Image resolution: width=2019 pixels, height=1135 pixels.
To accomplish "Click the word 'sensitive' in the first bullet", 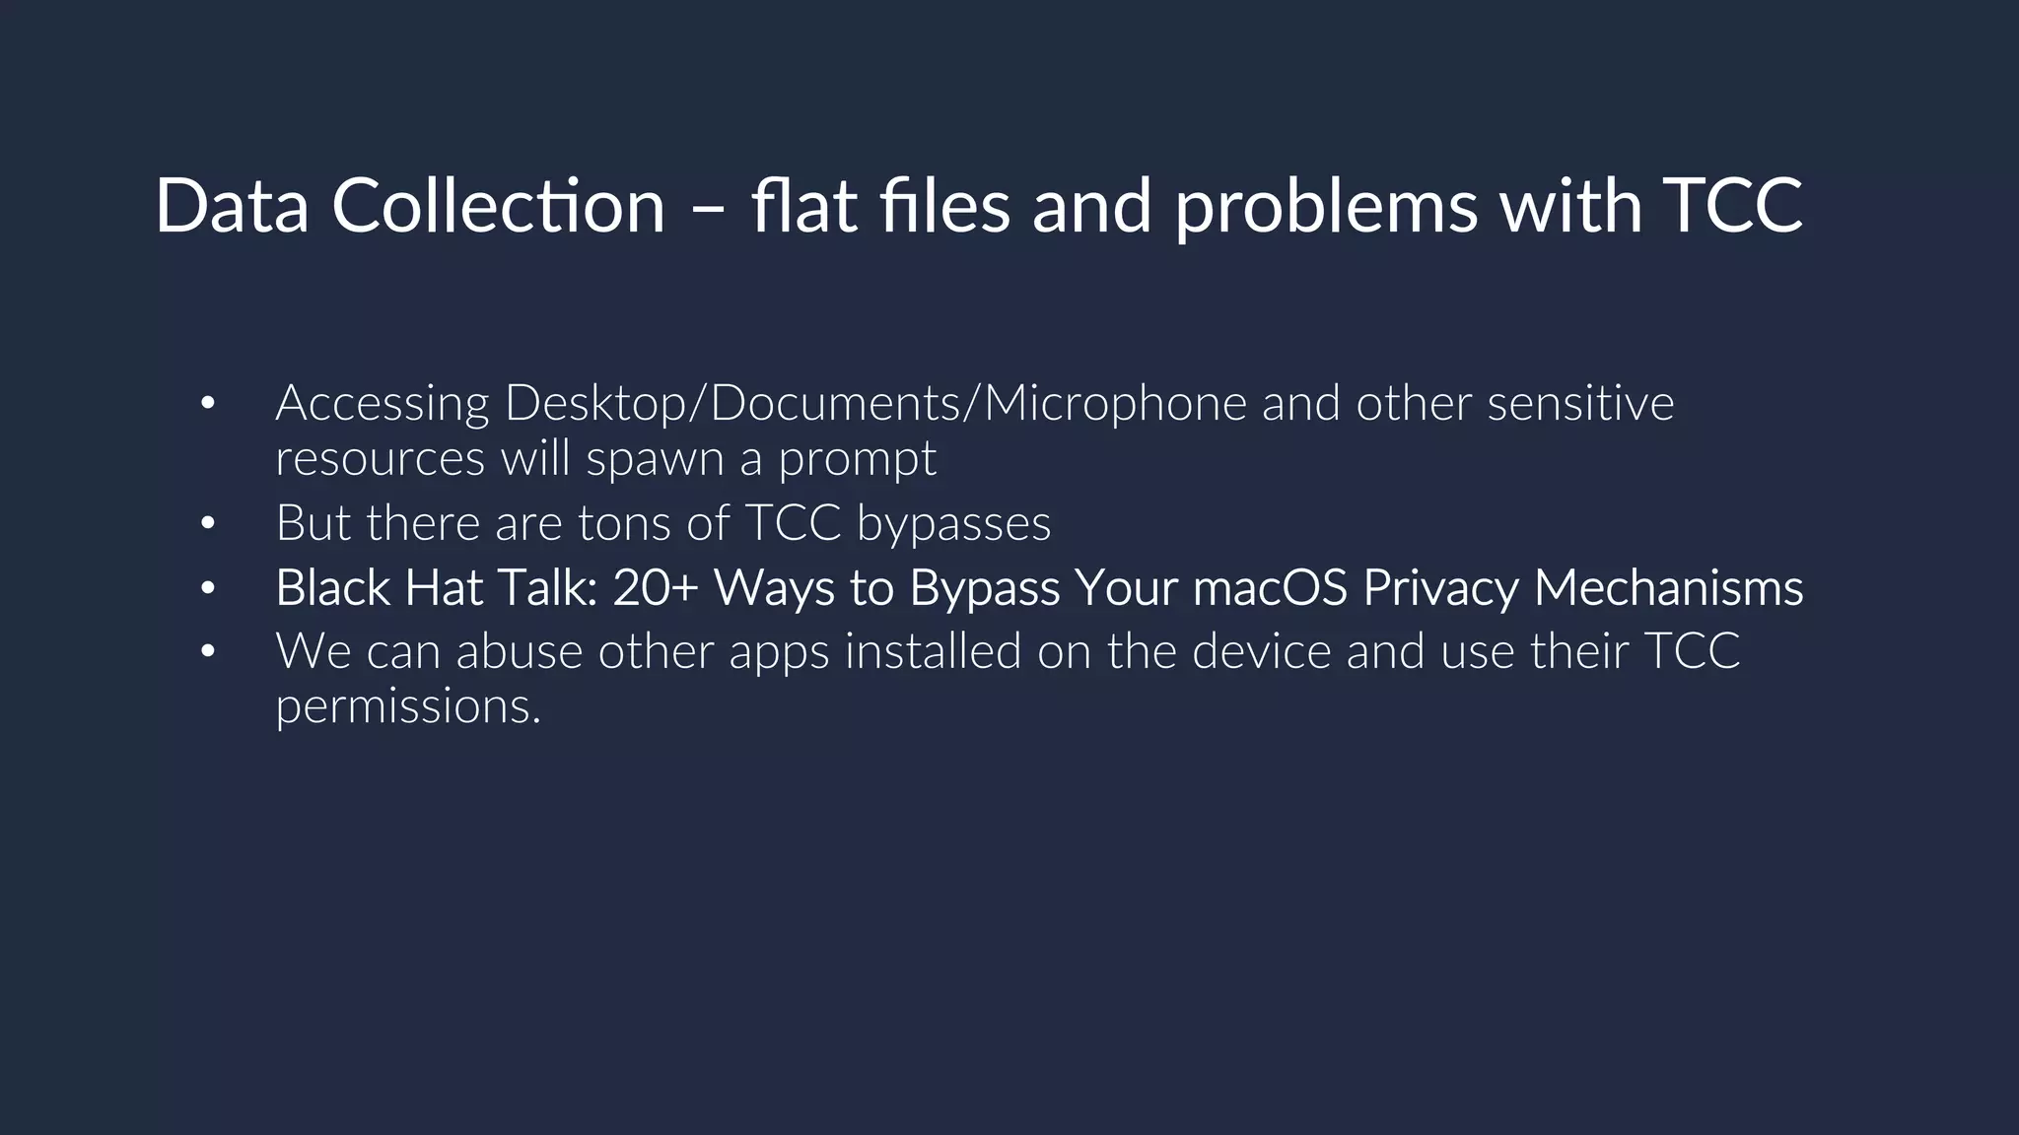I will [x=1580, y=403].
